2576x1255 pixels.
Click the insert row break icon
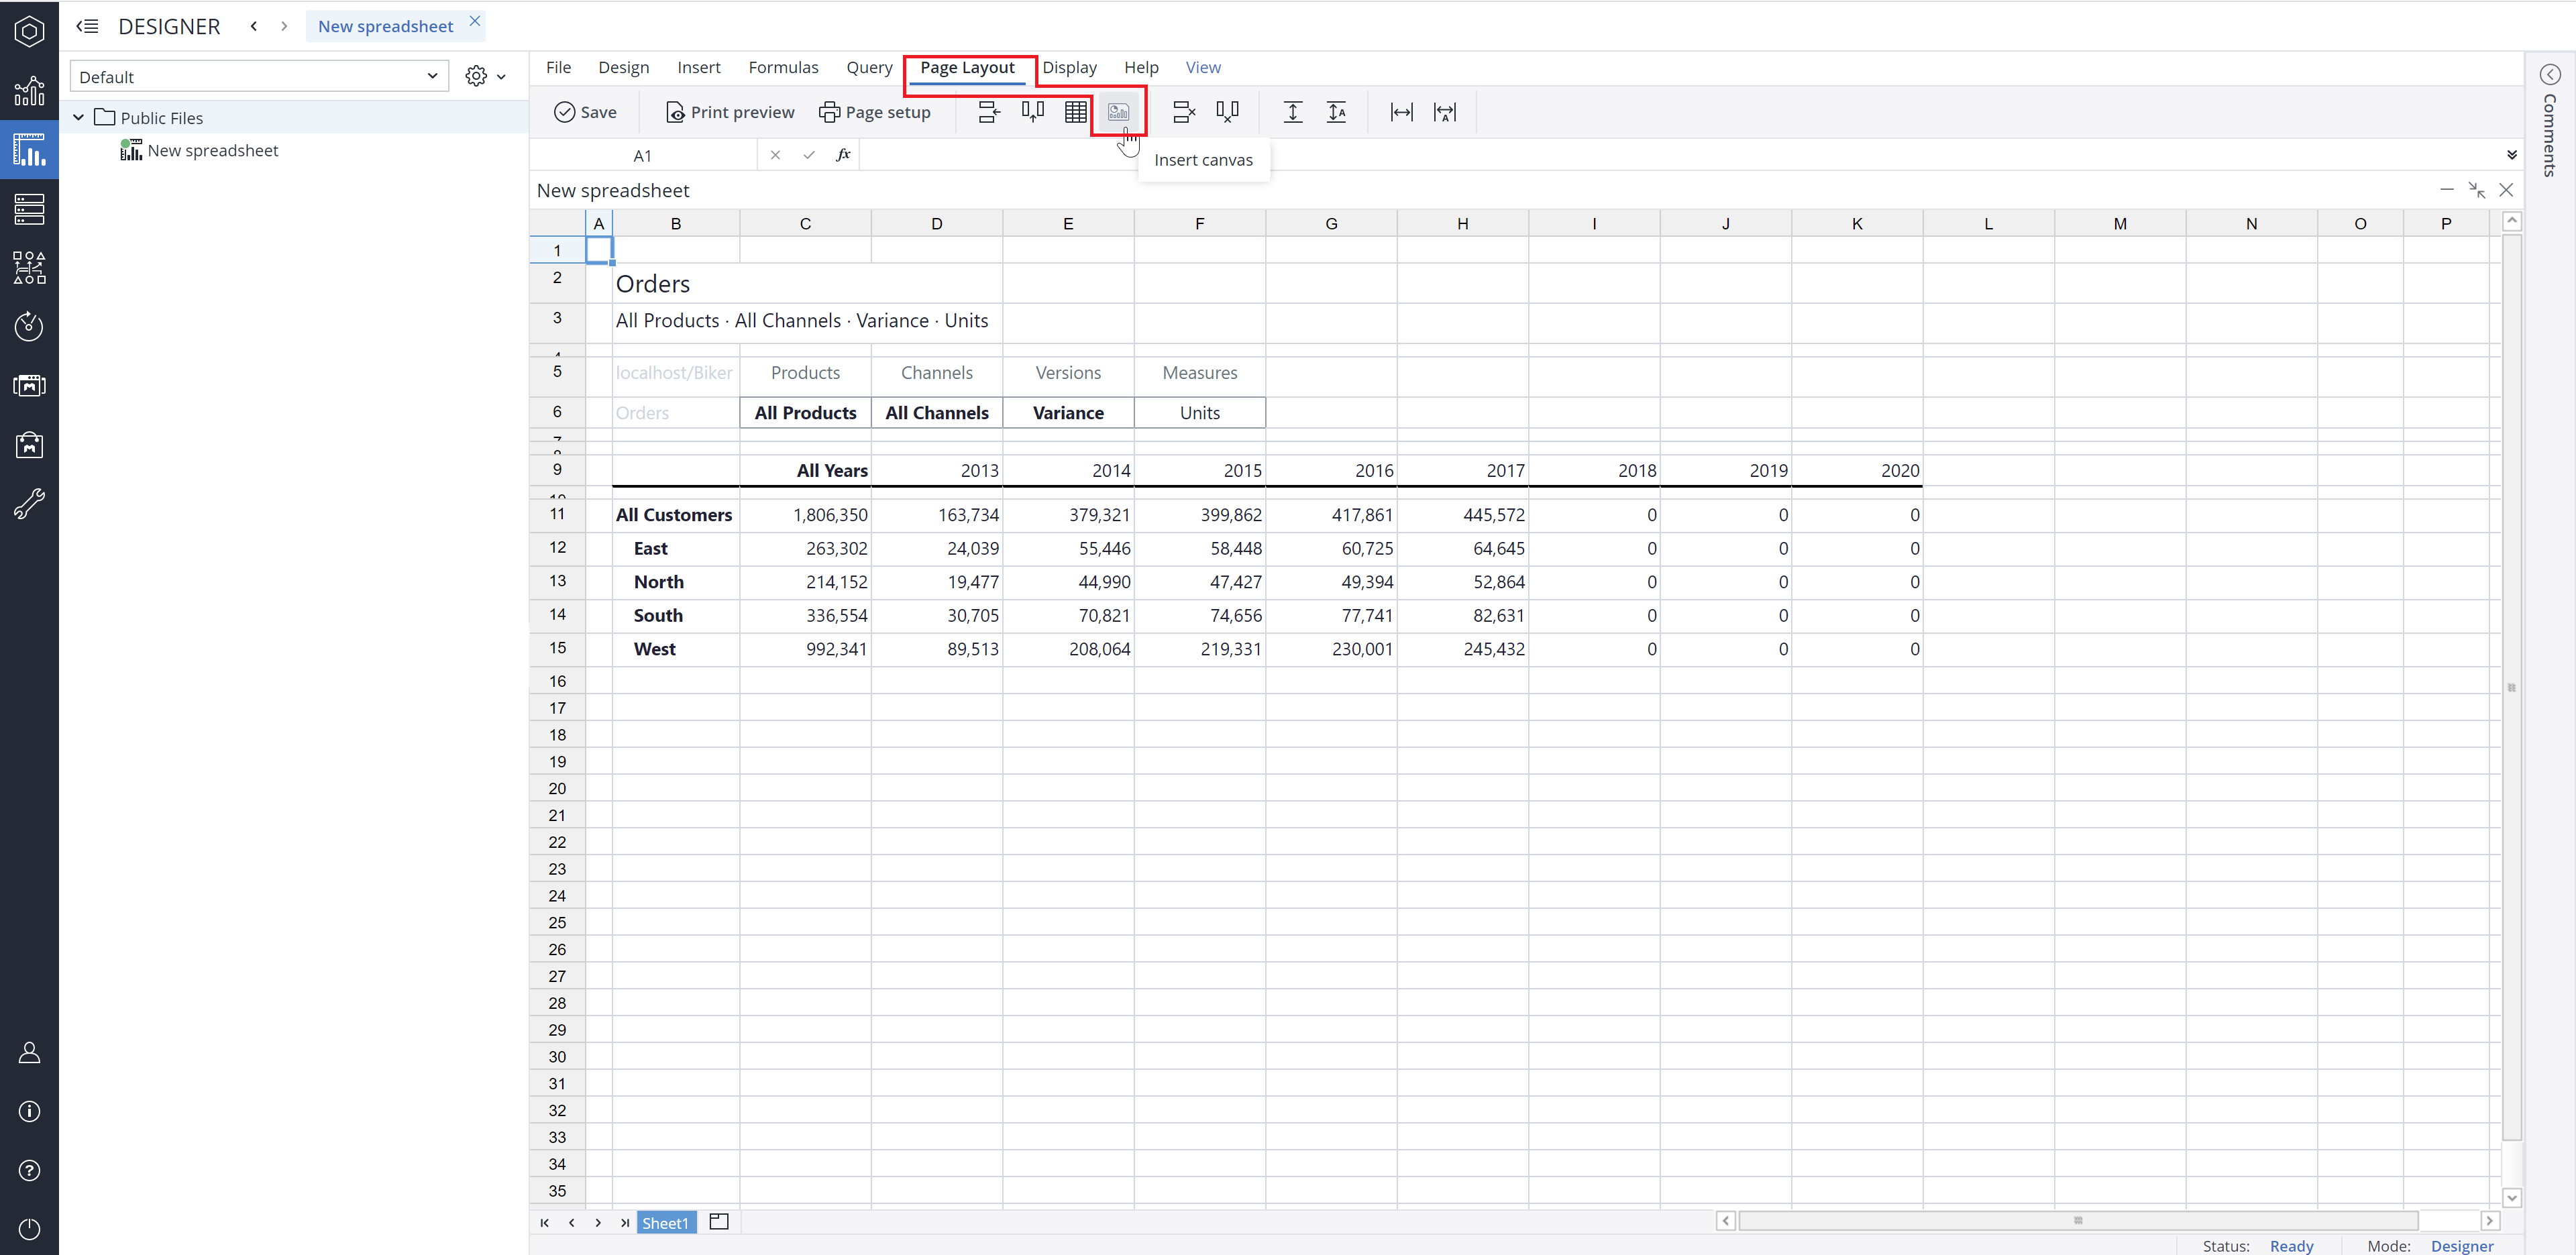click(988, 112)
